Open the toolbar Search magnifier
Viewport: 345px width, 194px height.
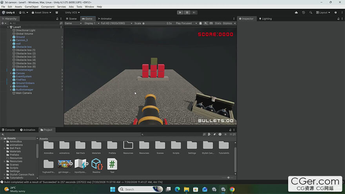pos(310,13)
